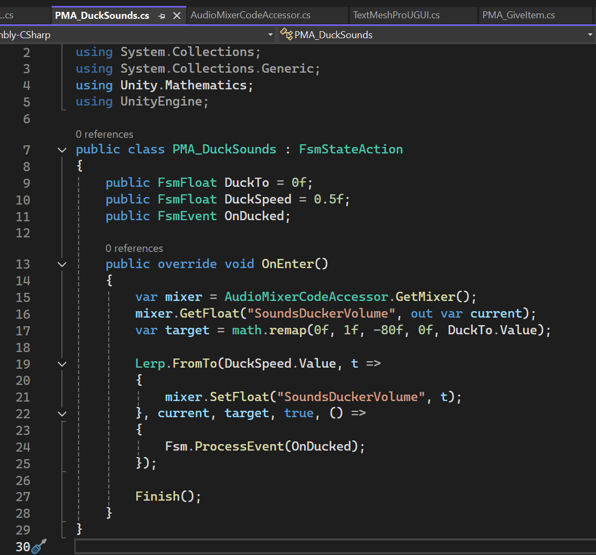Click the OnEnter method name

tap(288, 264)
